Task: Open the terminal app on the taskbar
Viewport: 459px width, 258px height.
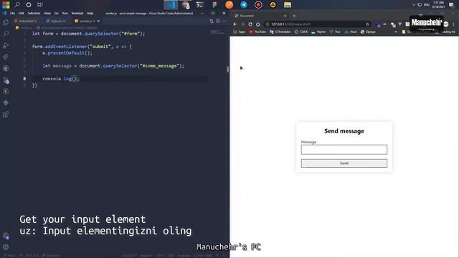Action: click(x=200, y=5)
